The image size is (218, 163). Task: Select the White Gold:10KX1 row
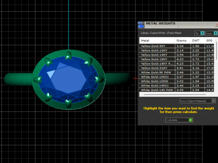[177, 77]
